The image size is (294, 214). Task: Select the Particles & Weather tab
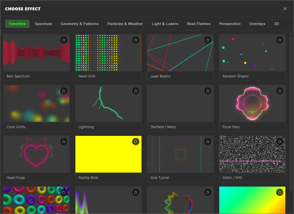(x=125, y=24)
